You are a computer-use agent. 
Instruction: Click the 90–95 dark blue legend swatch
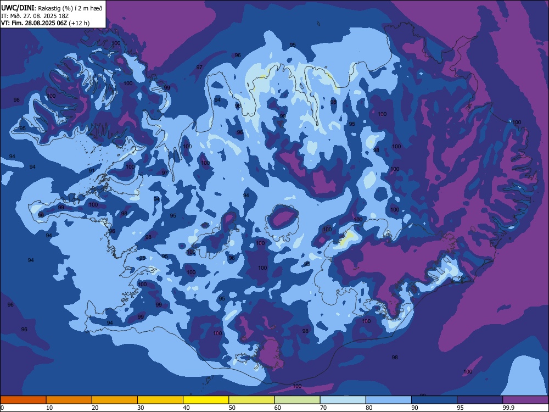click(x=434, y=400)
